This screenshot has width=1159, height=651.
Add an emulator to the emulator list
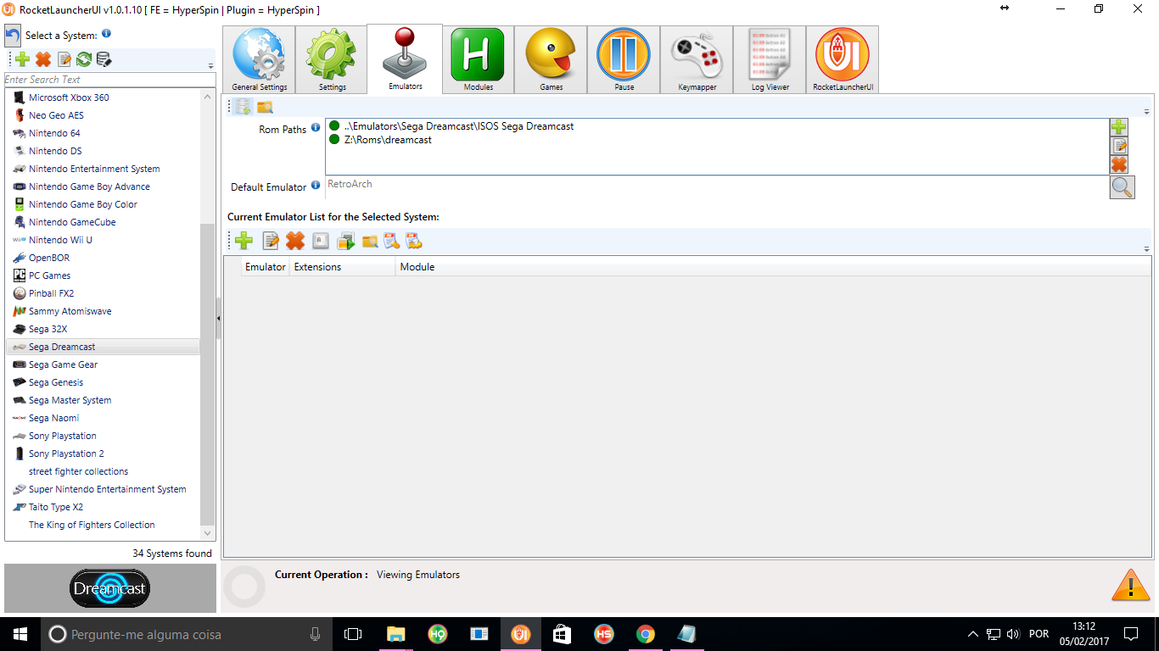[244, 242]
